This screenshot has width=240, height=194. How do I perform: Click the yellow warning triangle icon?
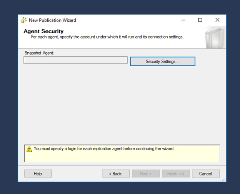click(x=29, y=149)
